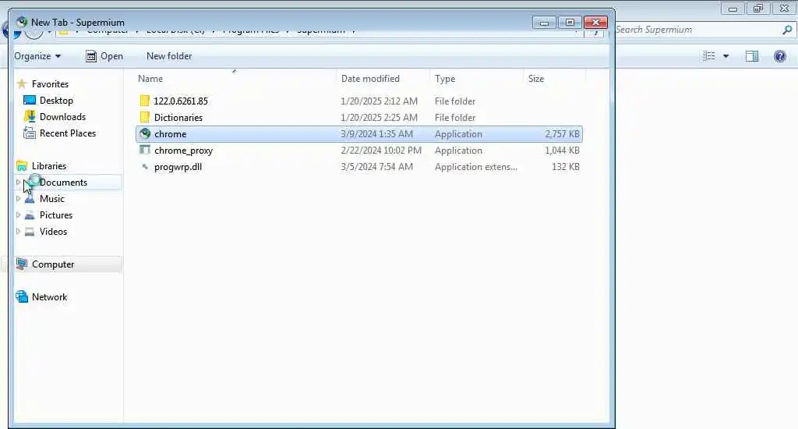The width and height of the screenshot is (798, 429).
Task: Click the Network icon in sidebar
Action: pyautogui.click(x=22, y=296)
